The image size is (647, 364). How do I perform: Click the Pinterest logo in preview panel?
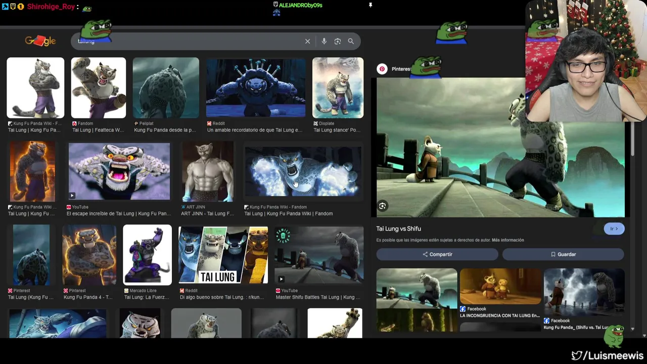(382, 69)
